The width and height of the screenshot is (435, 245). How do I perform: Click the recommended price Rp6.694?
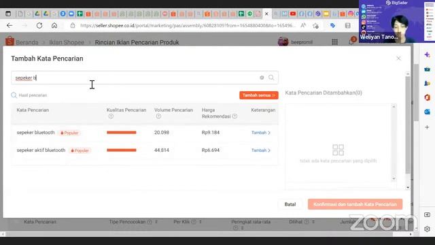pyautogui.click(x=211, y=150)
